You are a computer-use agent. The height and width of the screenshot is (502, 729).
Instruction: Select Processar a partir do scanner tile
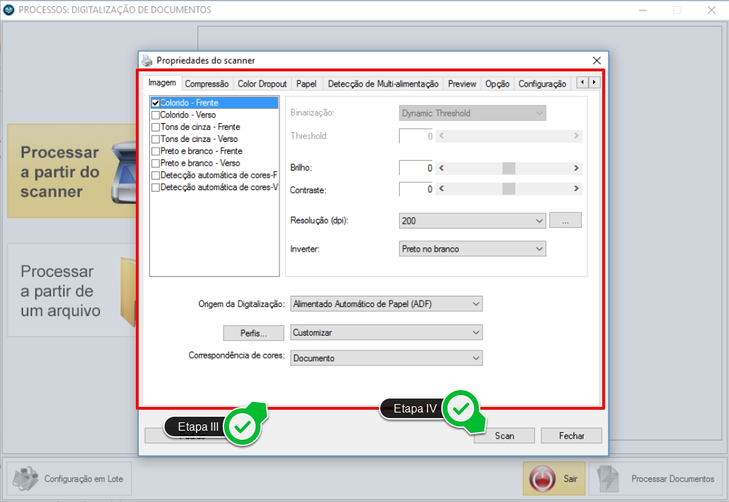tap(72, 171)
